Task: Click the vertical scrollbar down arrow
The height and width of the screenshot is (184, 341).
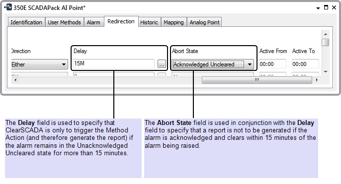Action: [326, 72]
